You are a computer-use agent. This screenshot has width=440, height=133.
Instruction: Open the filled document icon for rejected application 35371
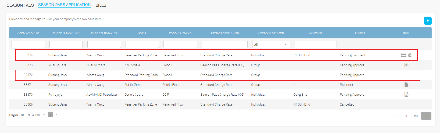(x=406, y=85)
